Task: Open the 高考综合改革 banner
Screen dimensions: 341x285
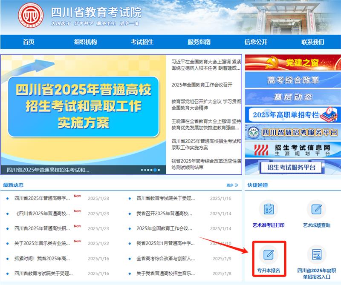Action: (293, 80)
